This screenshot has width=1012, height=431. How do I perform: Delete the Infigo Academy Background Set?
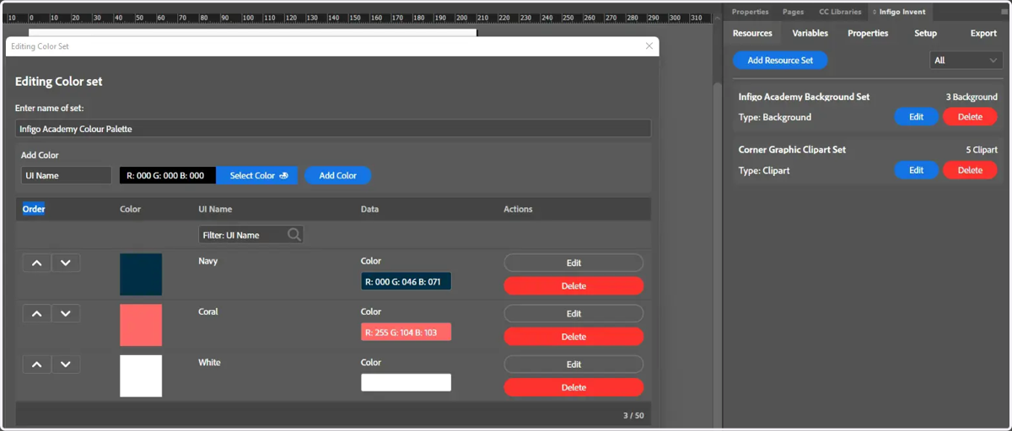click(970, 117)
